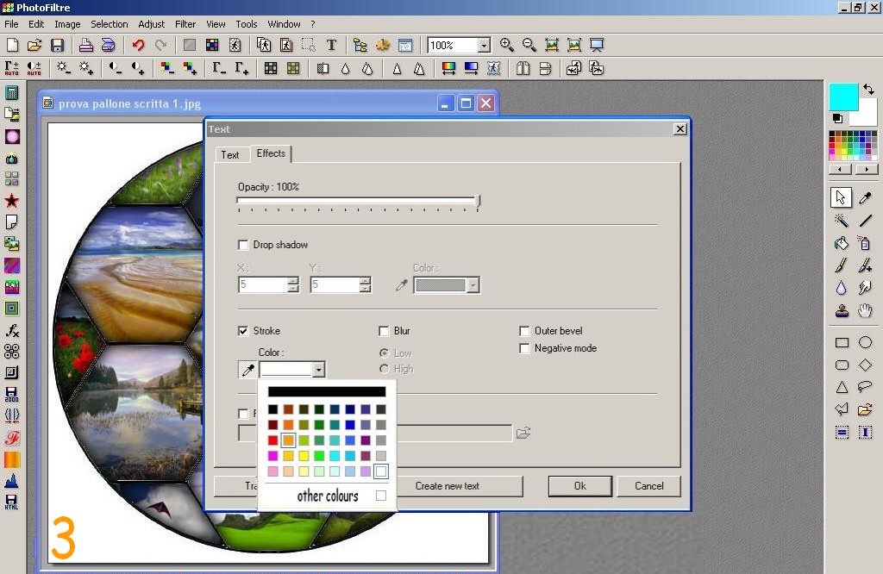Expand the zoom percentage dropdown
The image size is (883, 574).
coord(484,46)
